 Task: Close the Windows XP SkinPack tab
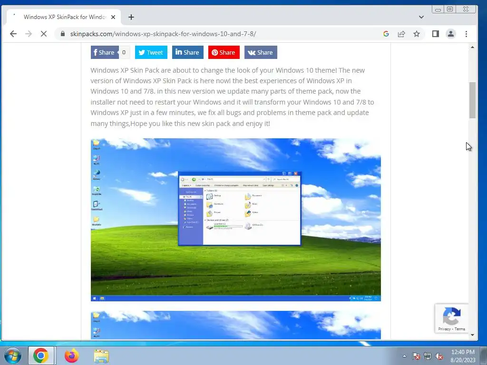click(x=113, y=17)
